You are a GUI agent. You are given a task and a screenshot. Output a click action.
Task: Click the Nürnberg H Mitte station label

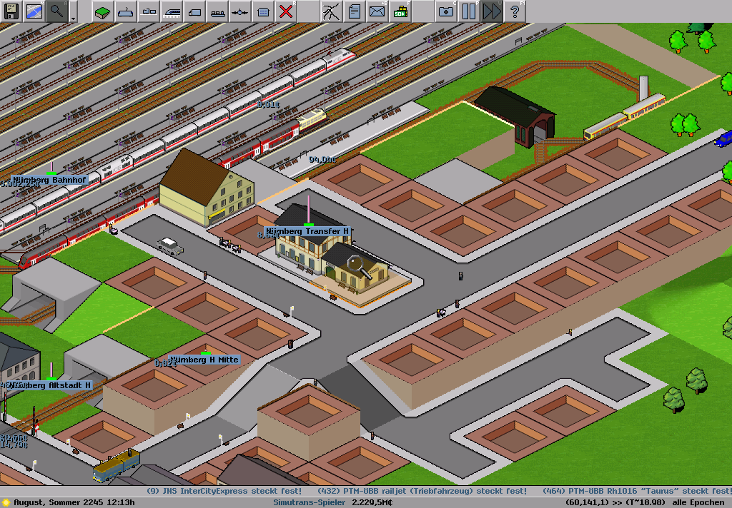coord(204,360)
